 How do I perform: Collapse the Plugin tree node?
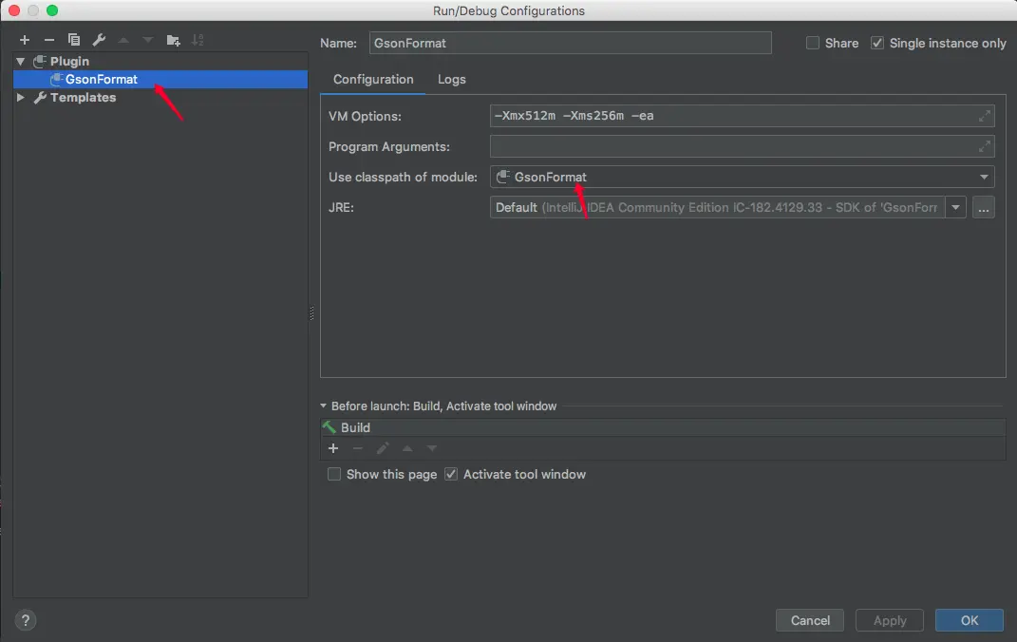tap(21, 61)
